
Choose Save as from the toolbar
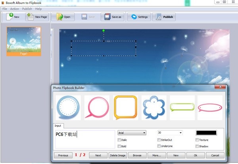tap(113, 17)
